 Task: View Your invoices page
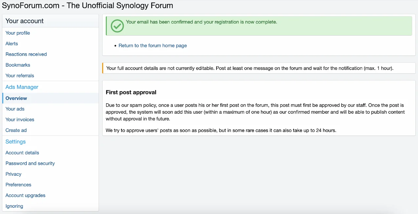20,120
